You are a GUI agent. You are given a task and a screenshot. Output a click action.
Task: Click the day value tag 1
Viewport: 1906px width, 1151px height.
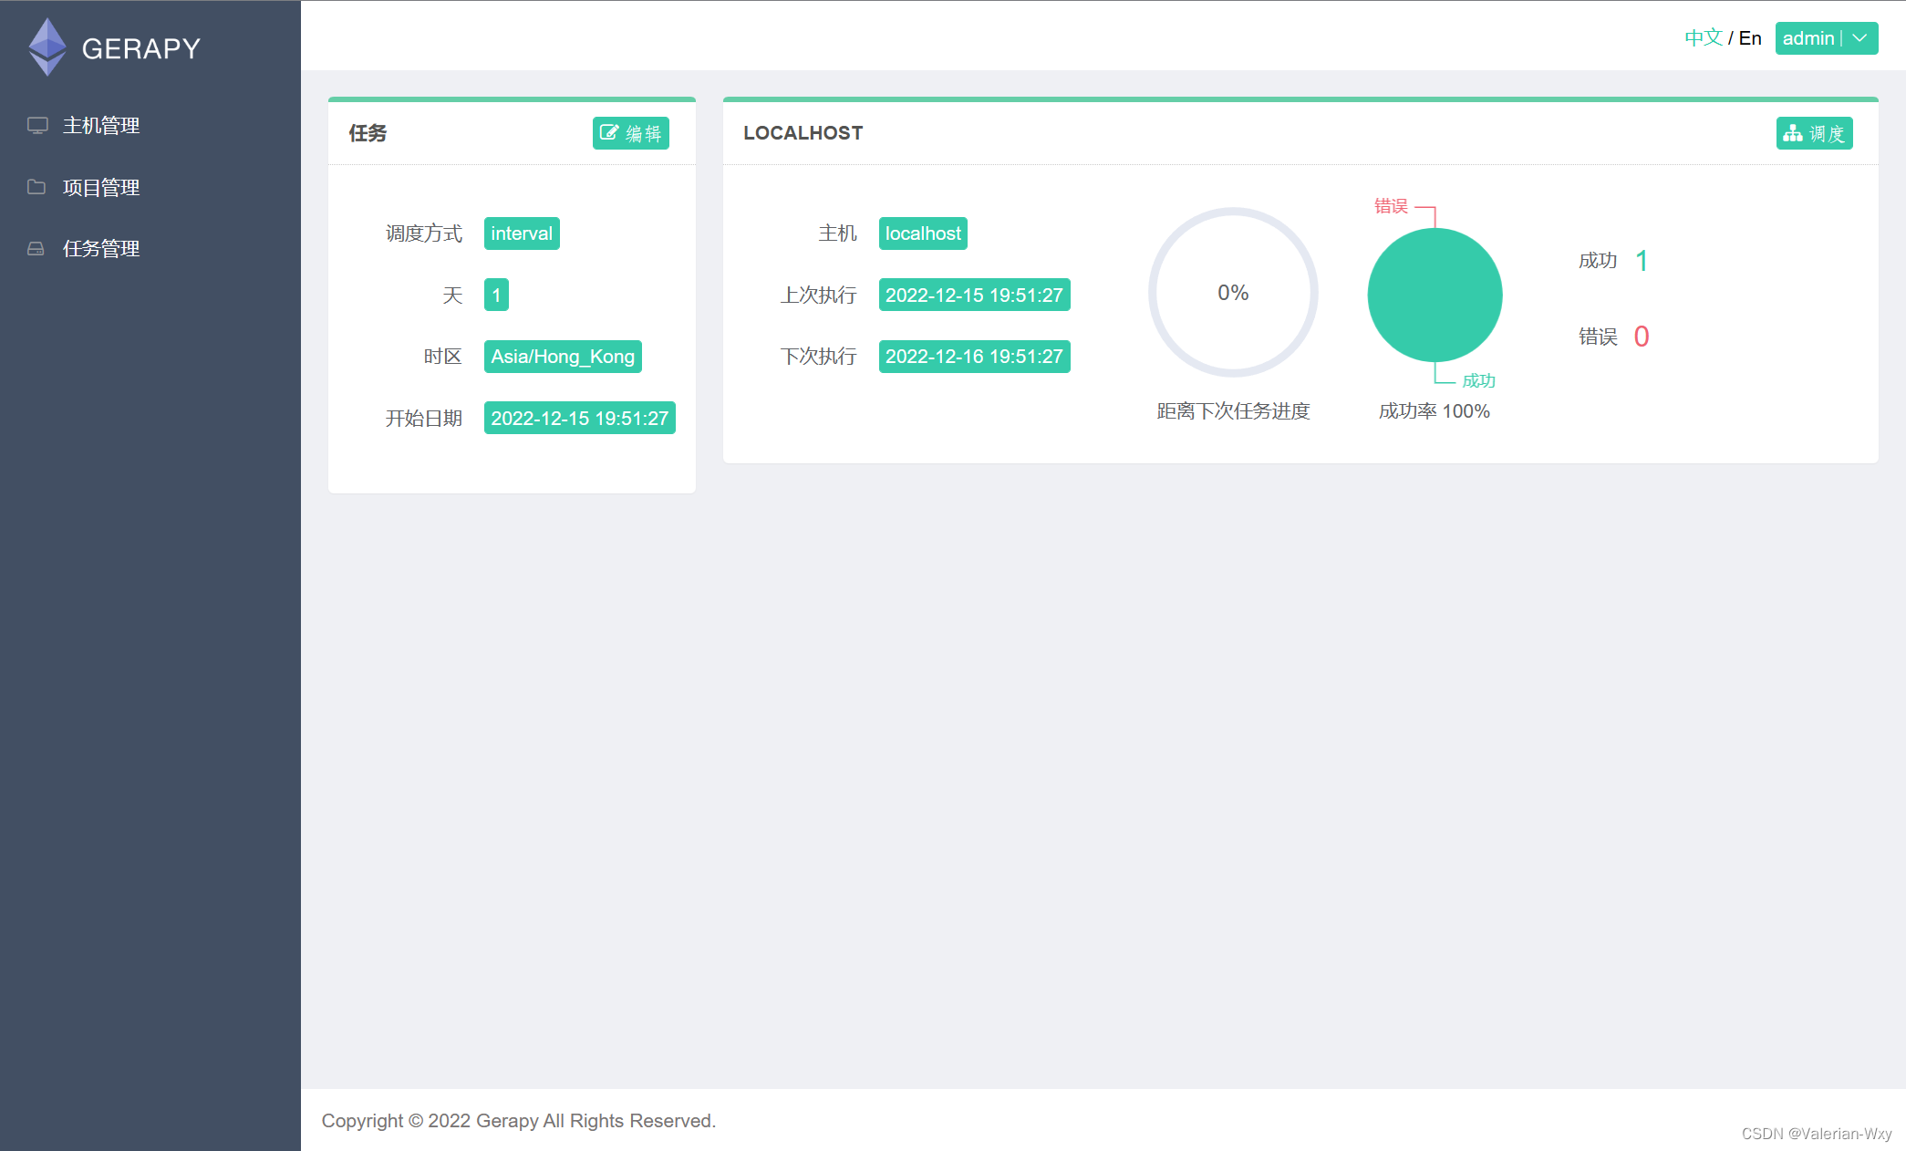tap(496, 295)
